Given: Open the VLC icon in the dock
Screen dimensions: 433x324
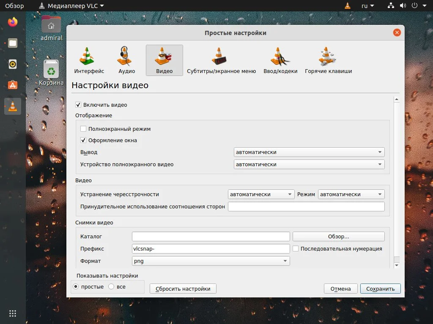Looking at the screenshot, I should click(x=12, y=106).
